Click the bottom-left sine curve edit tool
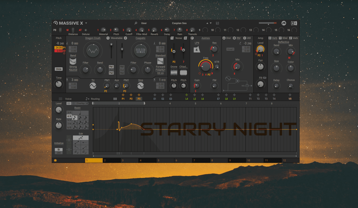Image resolution: width=358 pixels, height=208 pixels. 77,152
